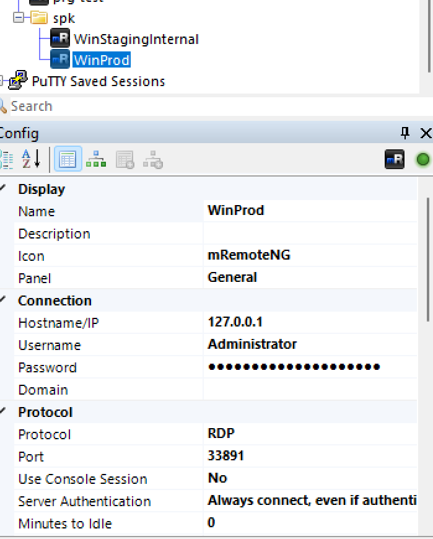Select the Description property label
This screenshot has width=433, height=539.
point(55,234)
